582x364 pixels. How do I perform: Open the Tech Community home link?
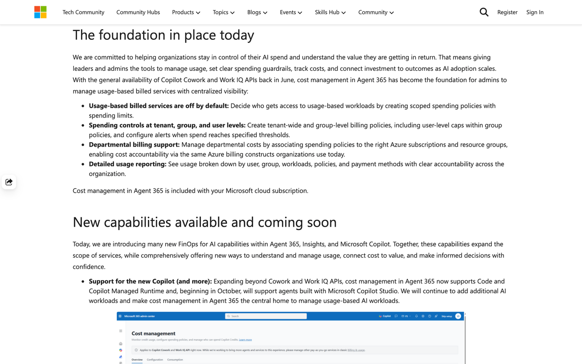83,12
